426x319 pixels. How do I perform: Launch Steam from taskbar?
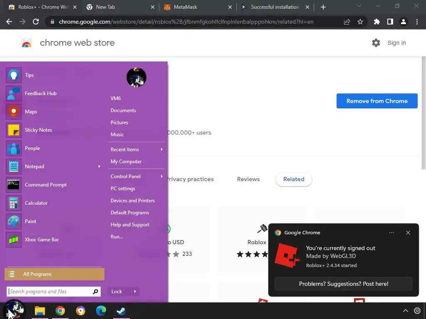[121, 311]
